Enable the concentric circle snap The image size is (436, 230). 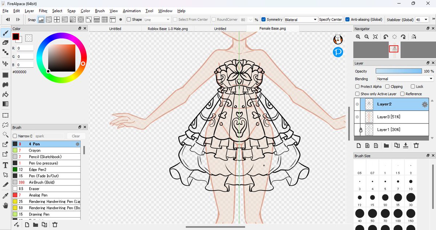(80, 20)
